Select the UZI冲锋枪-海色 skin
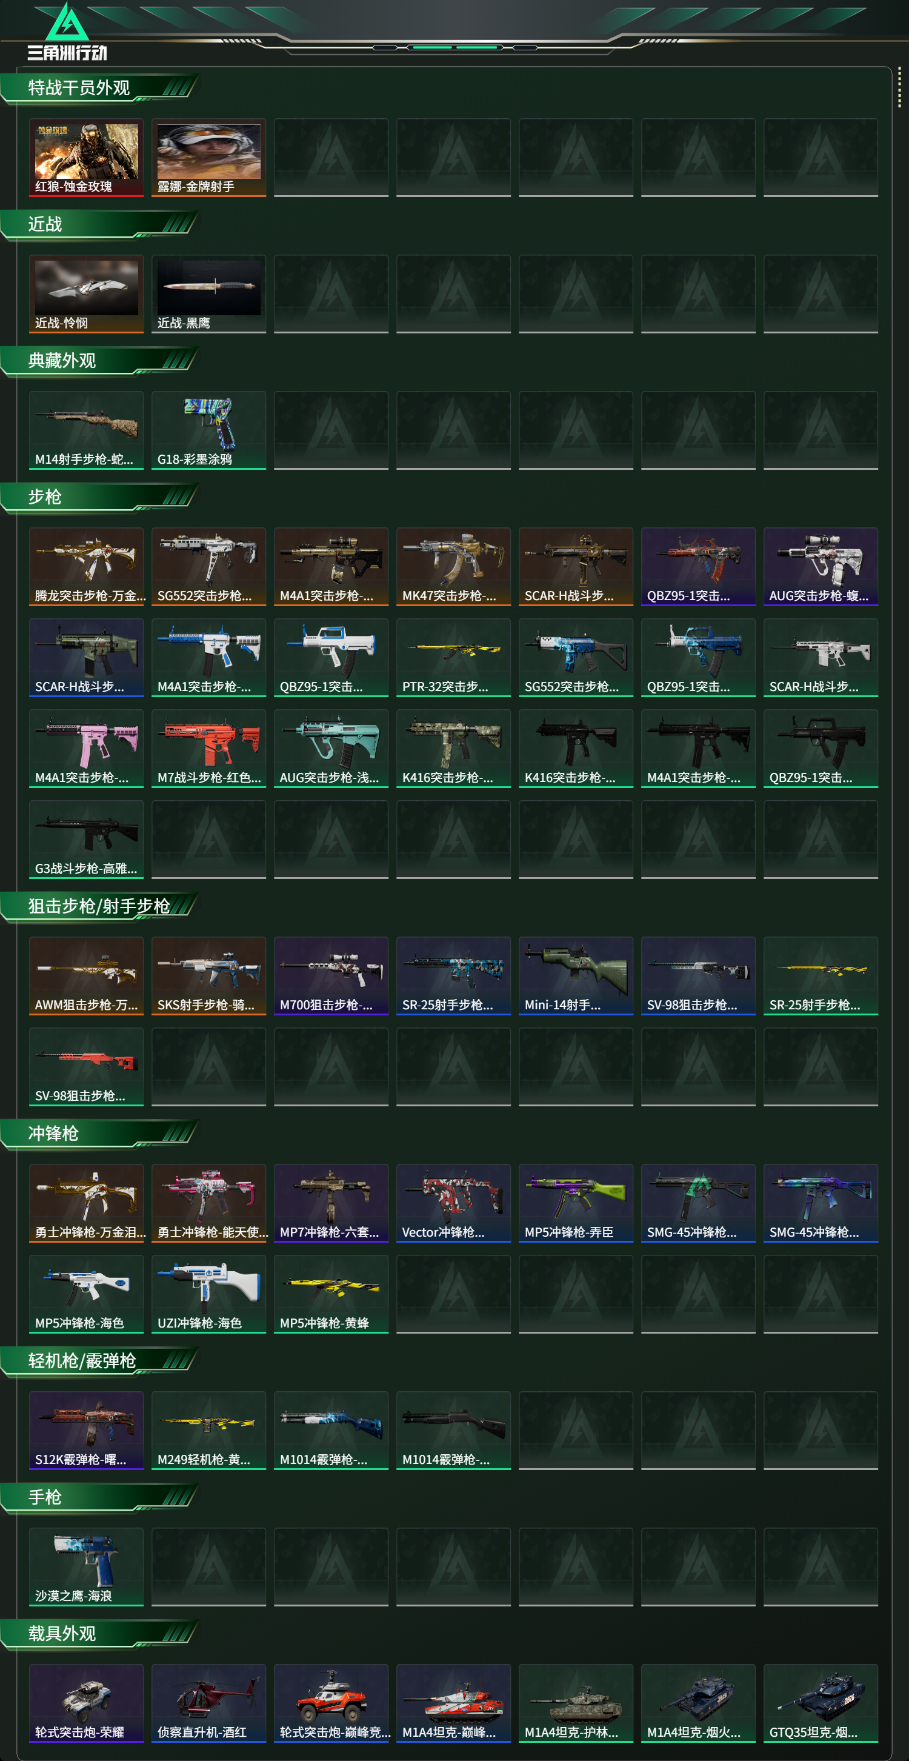Screen dimensions: 909x1761 pos(208,1294)
